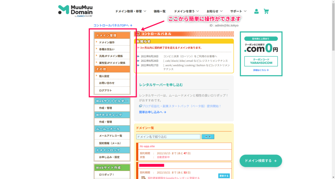Click the .com 0円 coupon banner
This screenshot has width=335, height=179.
click(x=261, y=54)
